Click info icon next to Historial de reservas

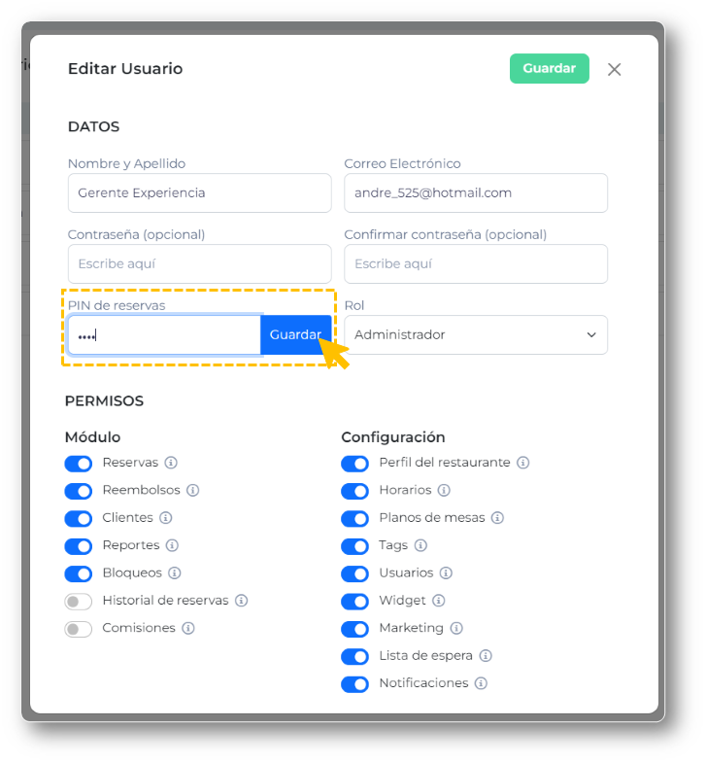click(241, 601)
